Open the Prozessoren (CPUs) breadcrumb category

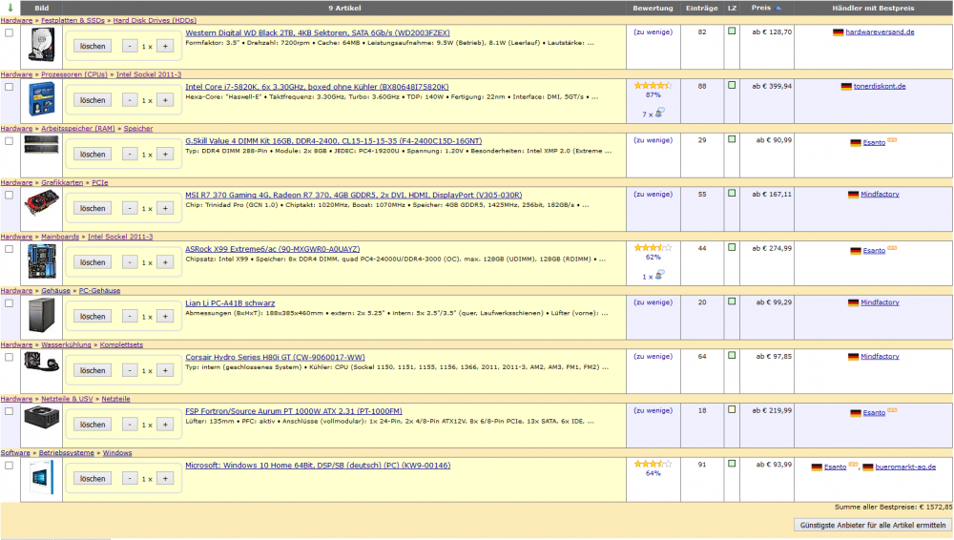click(x=75, y=74)
